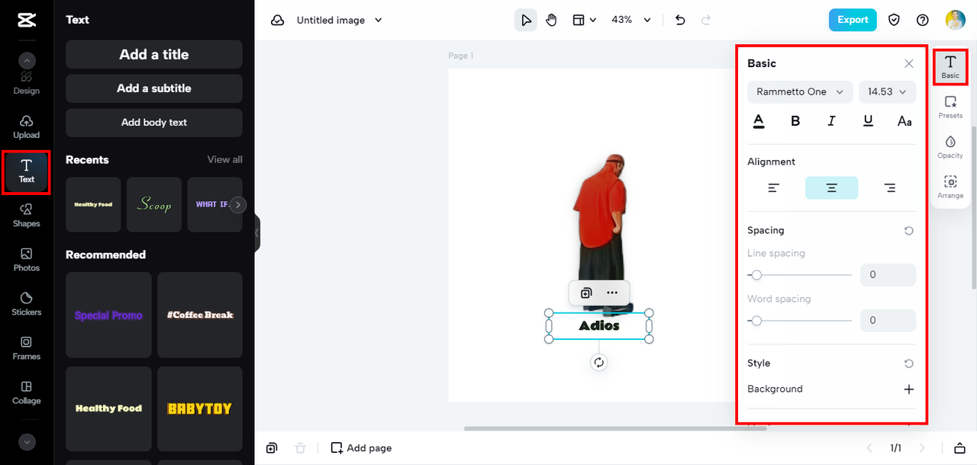Apply the #Coffee Break text template
Viewport: 977px width, 465px height.
pyautogui.click(x=200, y=315)
